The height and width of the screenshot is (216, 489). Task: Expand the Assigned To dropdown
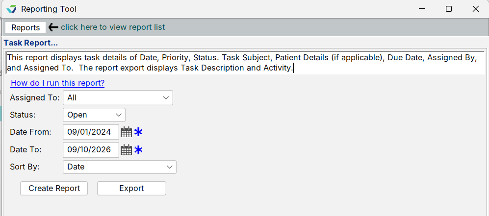(x=118, y=98)
